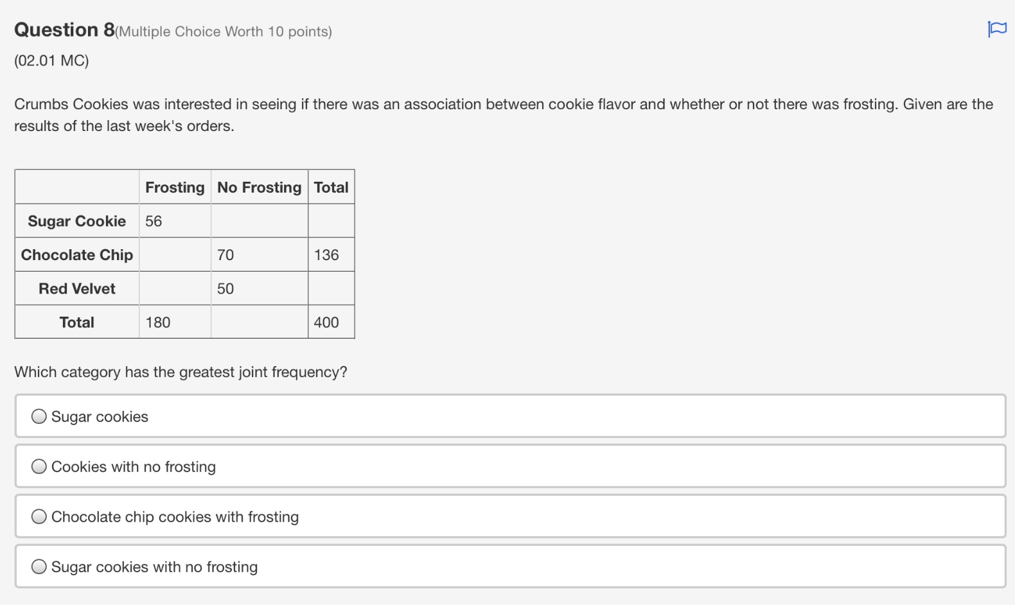This screenshot has height=605, width=1015.
Task: Click the No Frosting column header cell
Action: [x=259, y=187]
